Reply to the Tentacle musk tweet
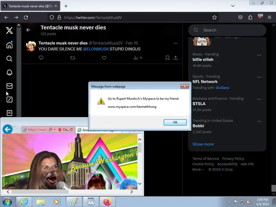276x207 pixels. pyautogui.click(x=41, y=58)
